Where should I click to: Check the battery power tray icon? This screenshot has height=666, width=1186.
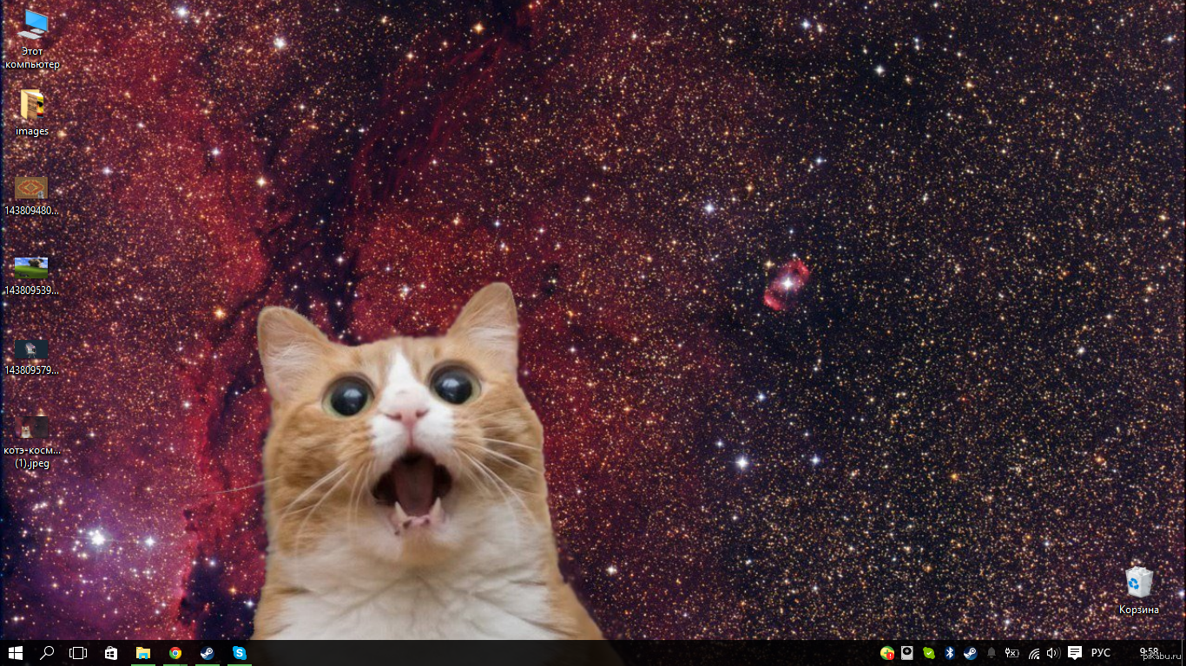click(x=1011, y=653)
